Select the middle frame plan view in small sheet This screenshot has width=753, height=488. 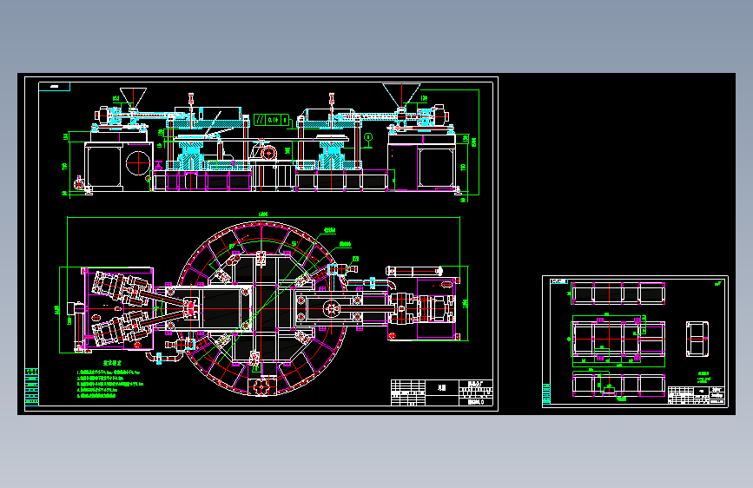(x=618, y=340)
